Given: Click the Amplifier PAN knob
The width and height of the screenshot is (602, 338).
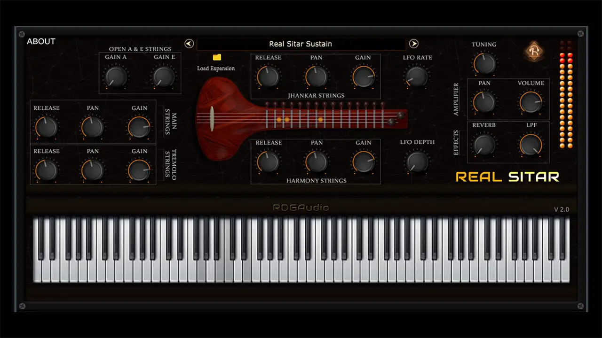Looking at the screenshot, I should point(484,102).
